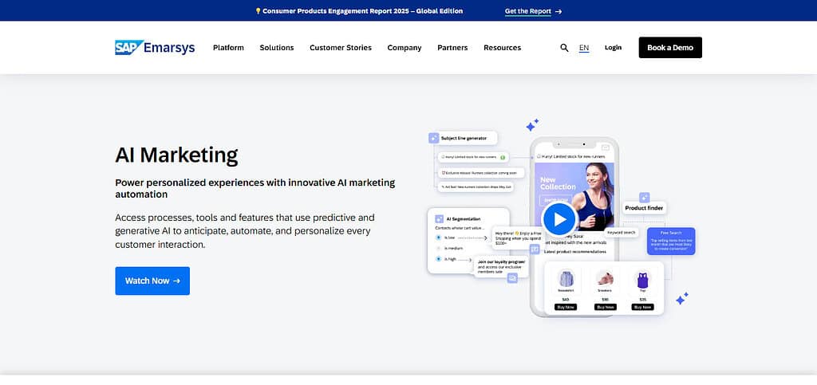Play the AI Marketing video
Viewport: 817px width, 385px height.
pyautogui.click(x=559, y=219)
